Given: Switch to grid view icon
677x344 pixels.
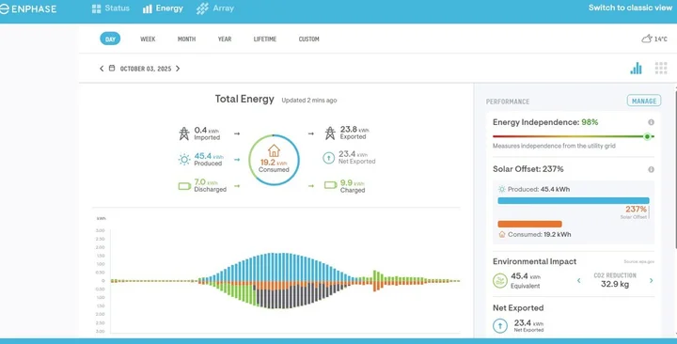Looking at the screenshot, I should pyautogui.click(x=661, y=69).
